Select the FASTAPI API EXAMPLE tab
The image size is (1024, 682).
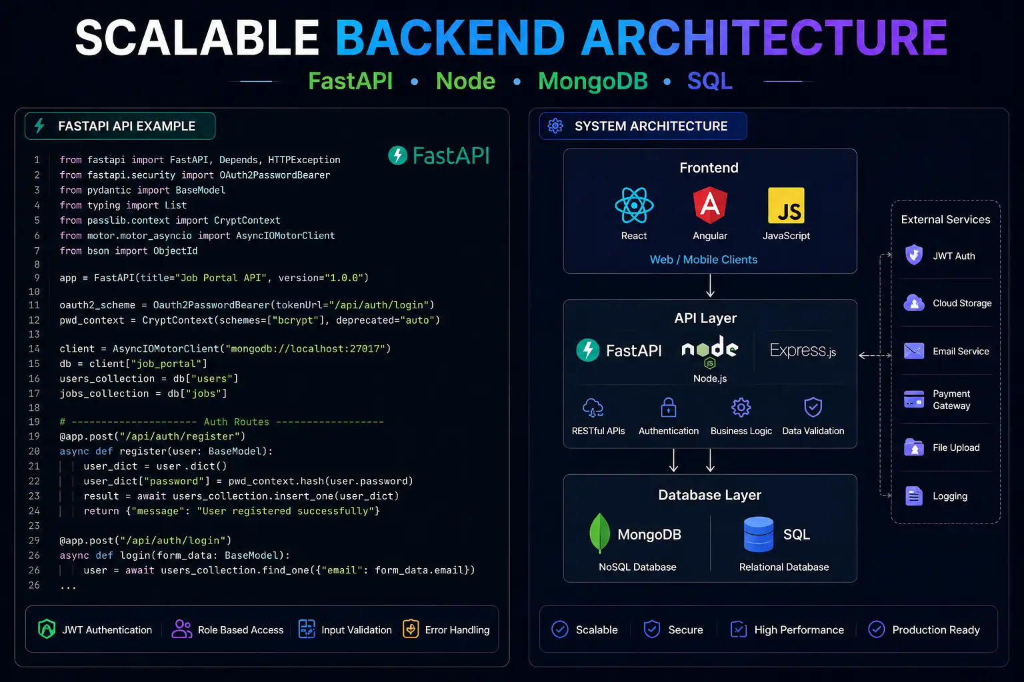(x=120, y=126)
